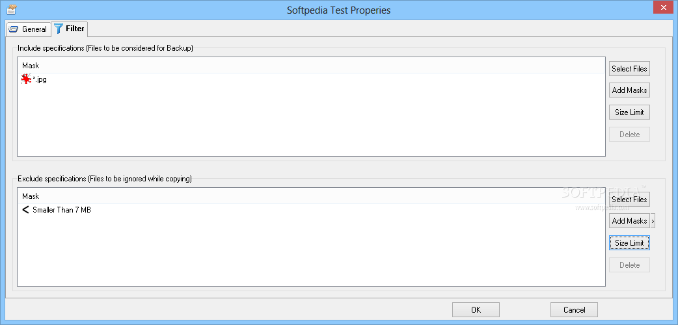
Task: Dismiss dialog with Cancel button
Action: click(x=575, y=310)
